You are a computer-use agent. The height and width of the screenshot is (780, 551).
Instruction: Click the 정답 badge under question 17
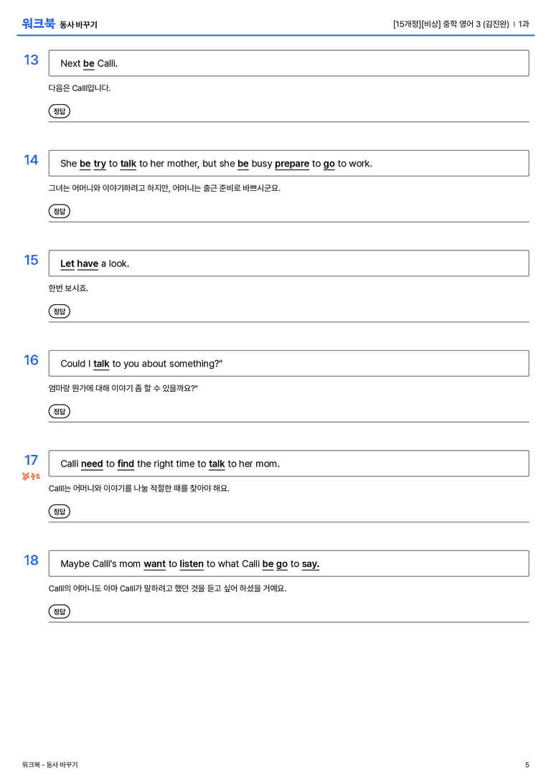tap(59, 512)
